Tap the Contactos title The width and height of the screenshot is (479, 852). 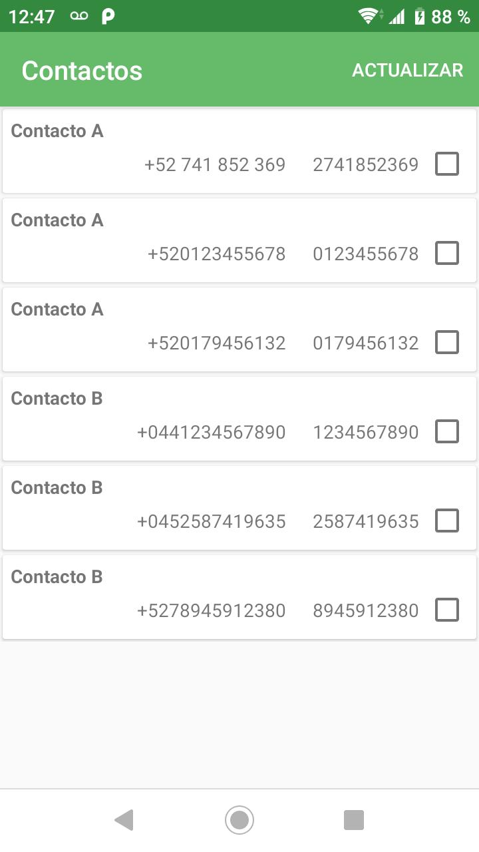click(x=82, y=71)
